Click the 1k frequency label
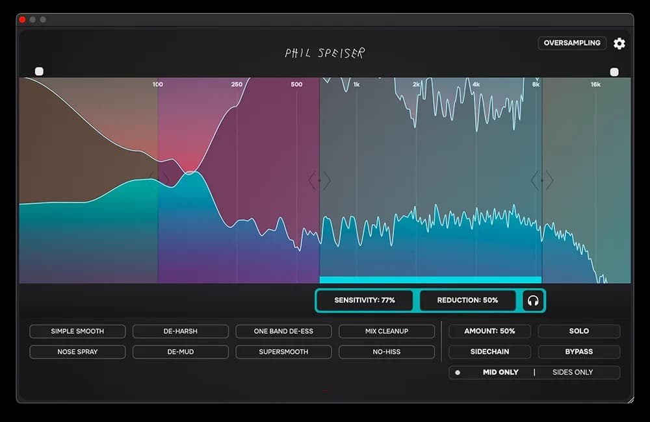650x422 pixels. coord(356,84)
